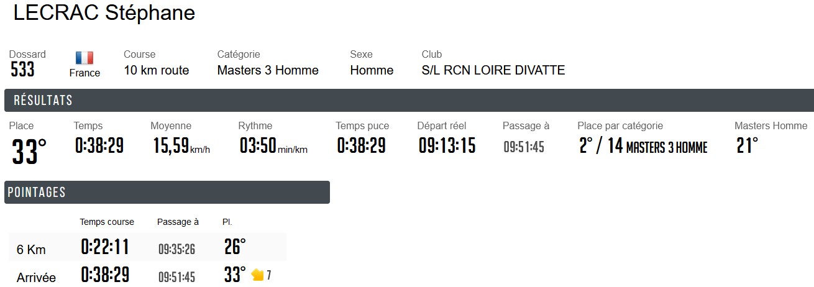Click the pace value 03:50 min/km

273,147
